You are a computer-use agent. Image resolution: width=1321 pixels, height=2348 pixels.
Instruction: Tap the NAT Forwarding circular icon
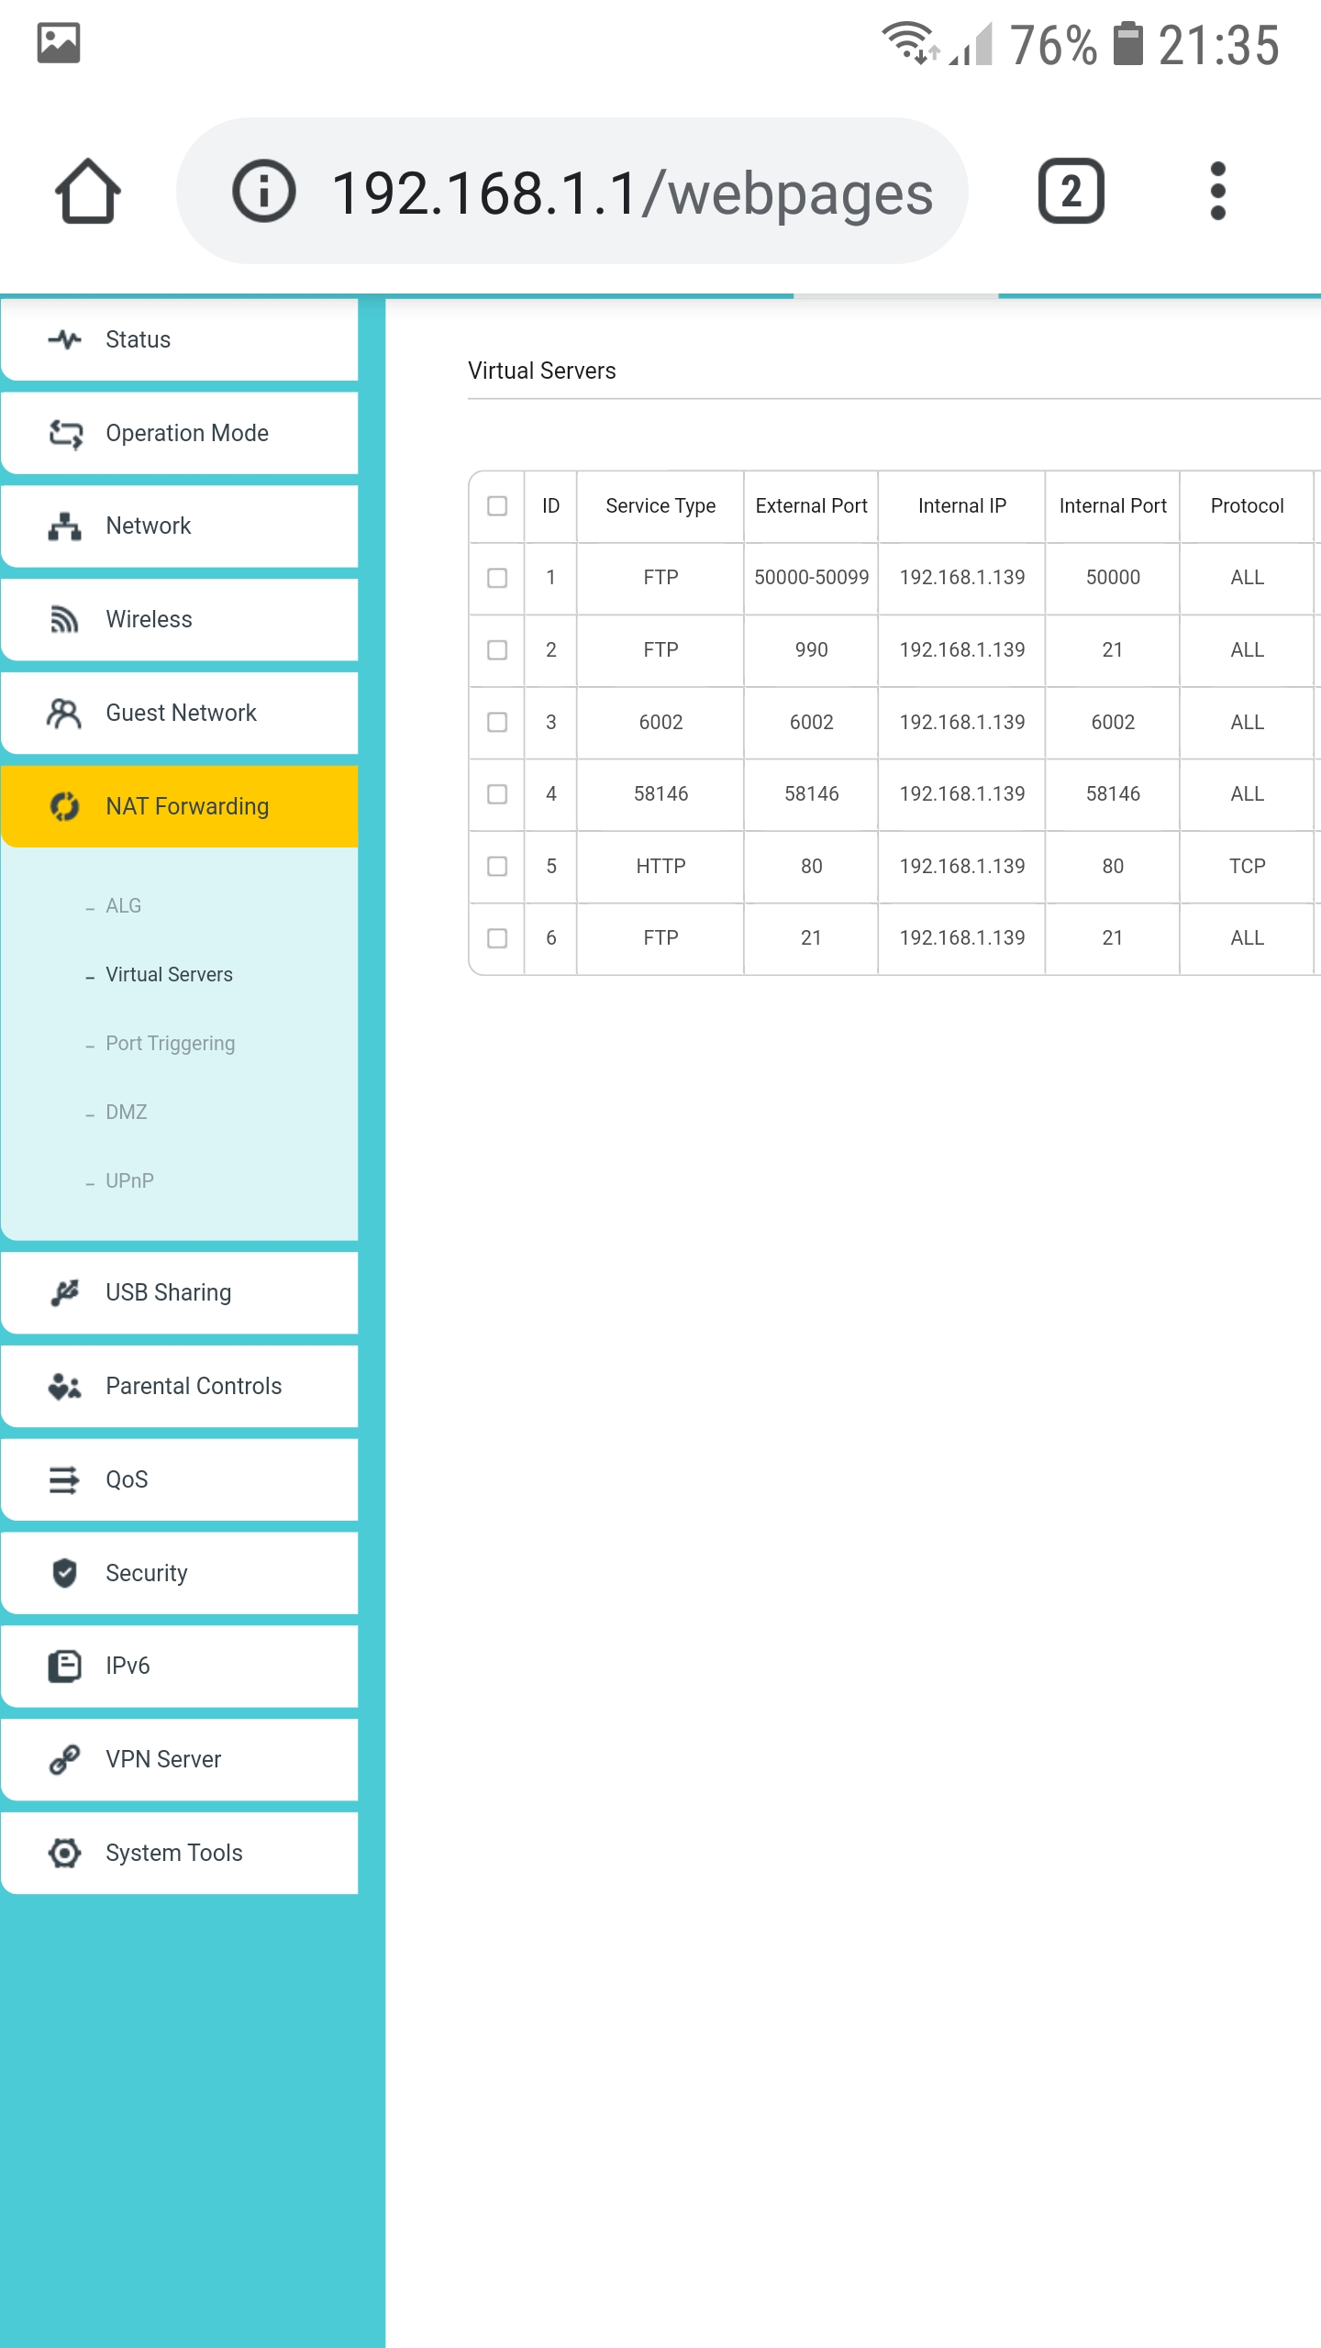[x=64, y=806]
